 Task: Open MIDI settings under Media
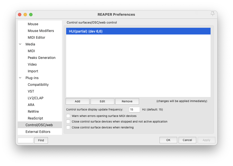pyautogui.click(x=31, y=51)
